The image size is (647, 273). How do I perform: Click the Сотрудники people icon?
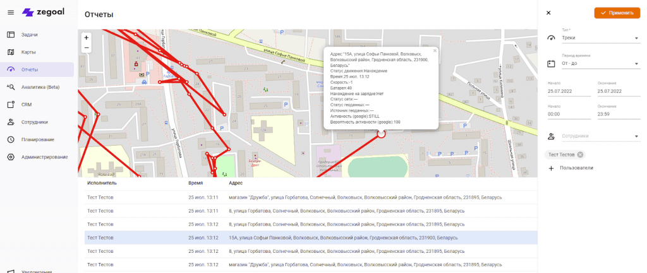point(11,122)
